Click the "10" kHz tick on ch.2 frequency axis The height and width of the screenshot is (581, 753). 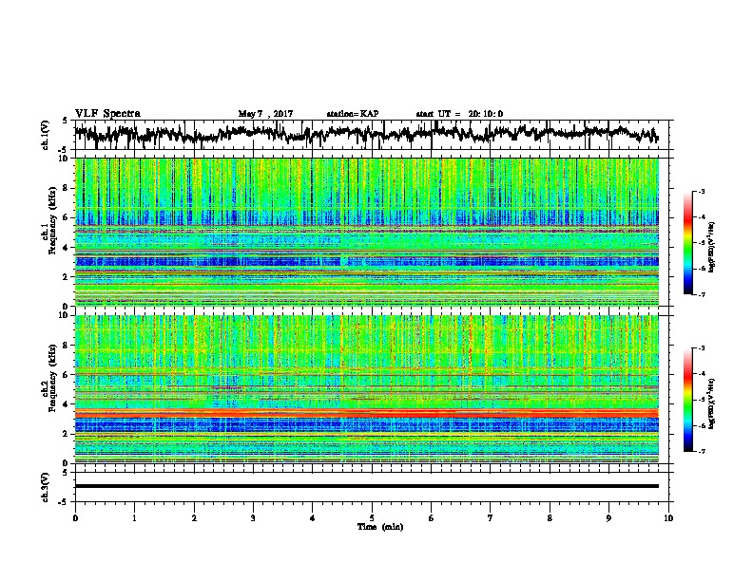(x=64, y=315)
